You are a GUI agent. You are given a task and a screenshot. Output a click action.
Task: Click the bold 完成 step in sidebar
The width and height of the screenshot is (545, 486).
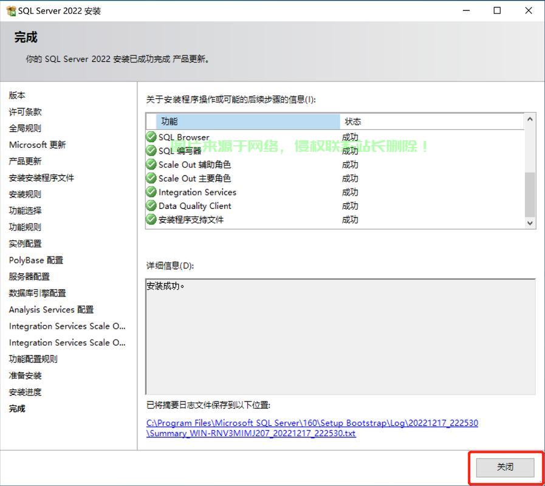(17, 408)
